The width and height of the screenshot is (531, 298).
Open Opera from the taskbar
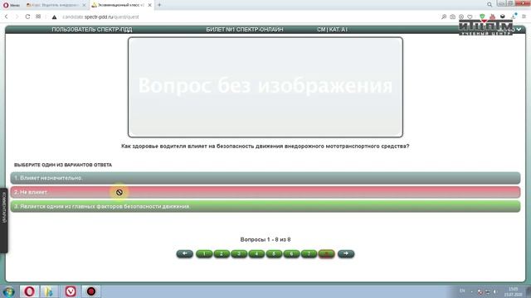point(29,291)
